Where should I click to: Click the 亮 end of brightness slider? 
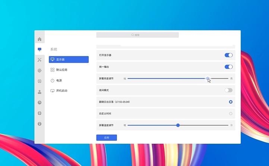(231, 78)
